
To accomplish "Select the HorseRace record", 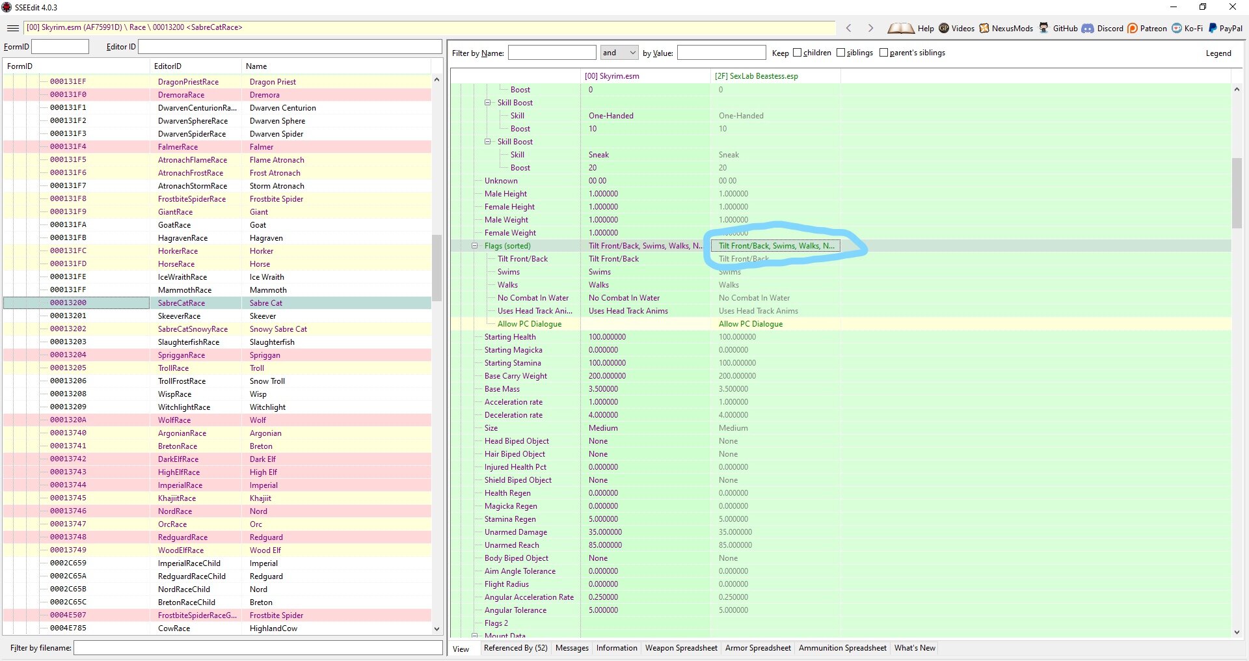I will (x=217, y=264).
